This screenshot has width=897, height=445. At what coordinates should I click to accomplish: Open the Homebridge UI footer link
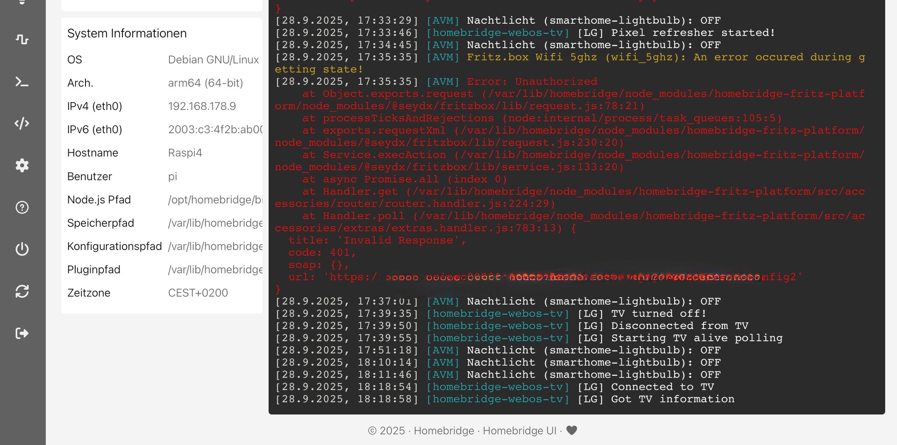(519, 431)
